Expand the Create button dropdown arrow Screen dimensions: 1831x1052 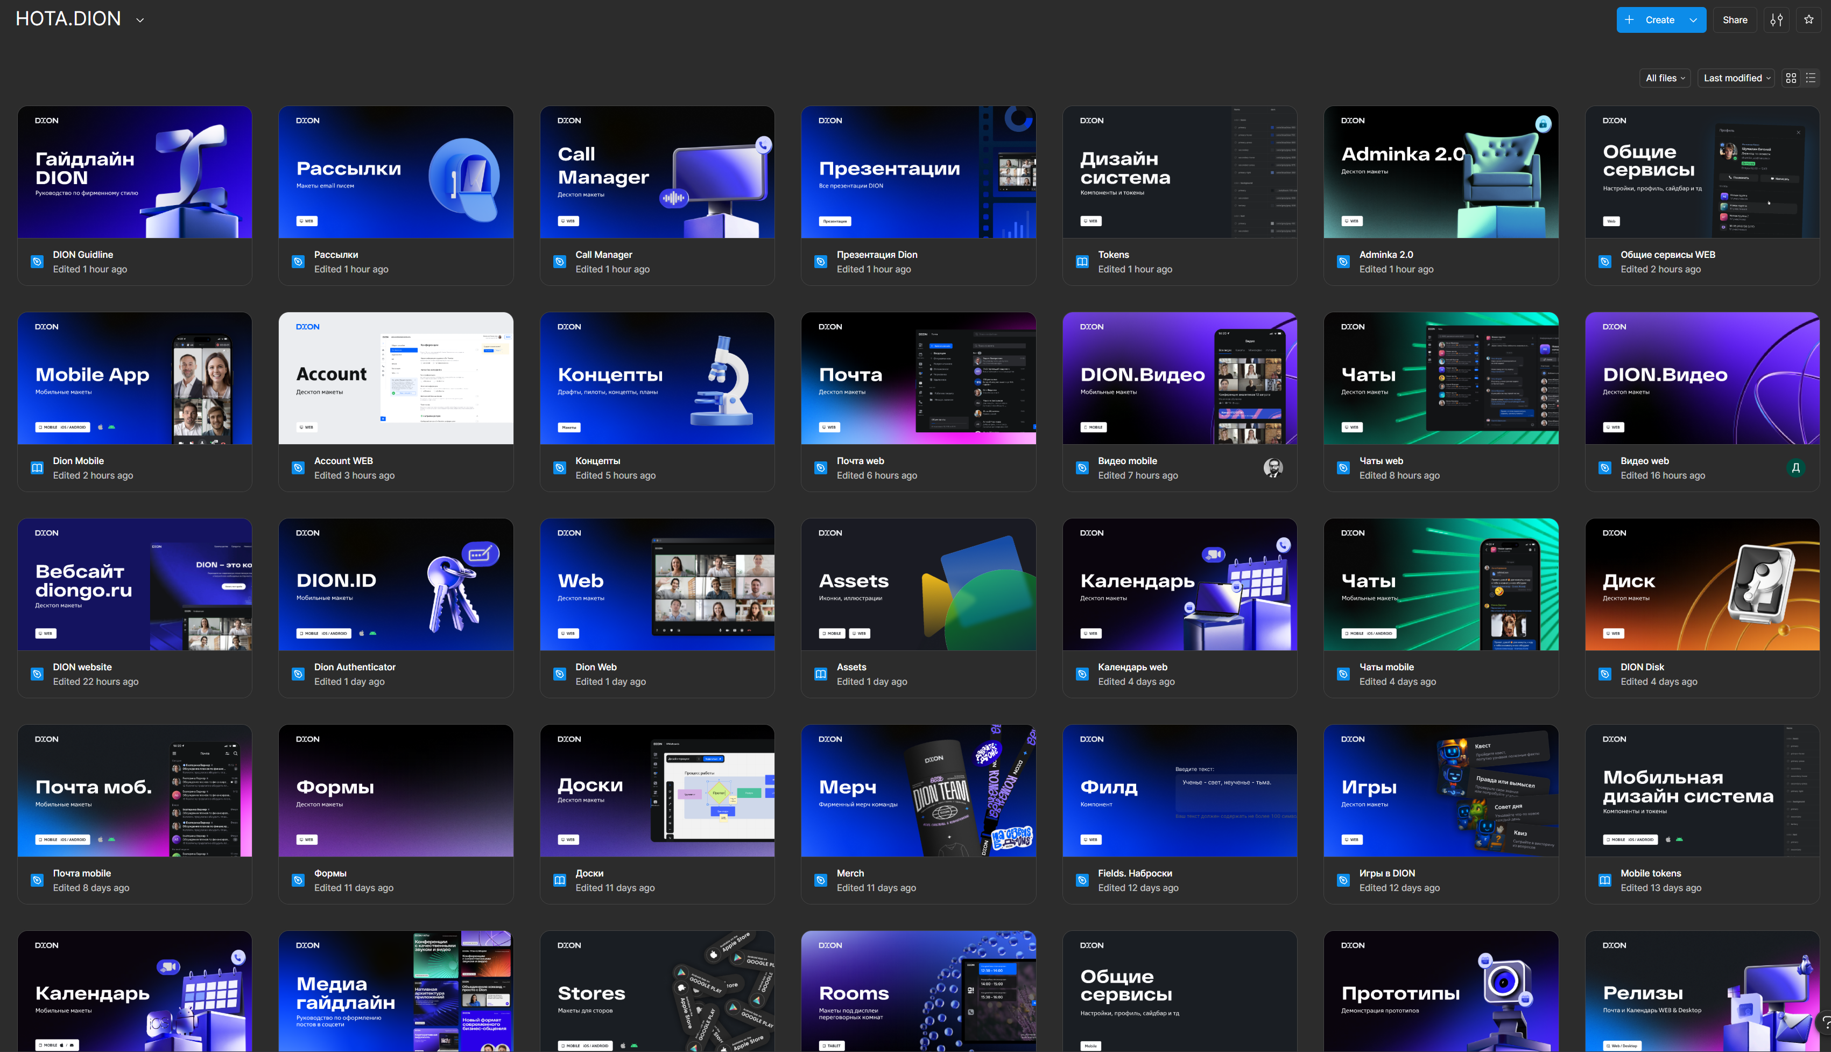1693,20
